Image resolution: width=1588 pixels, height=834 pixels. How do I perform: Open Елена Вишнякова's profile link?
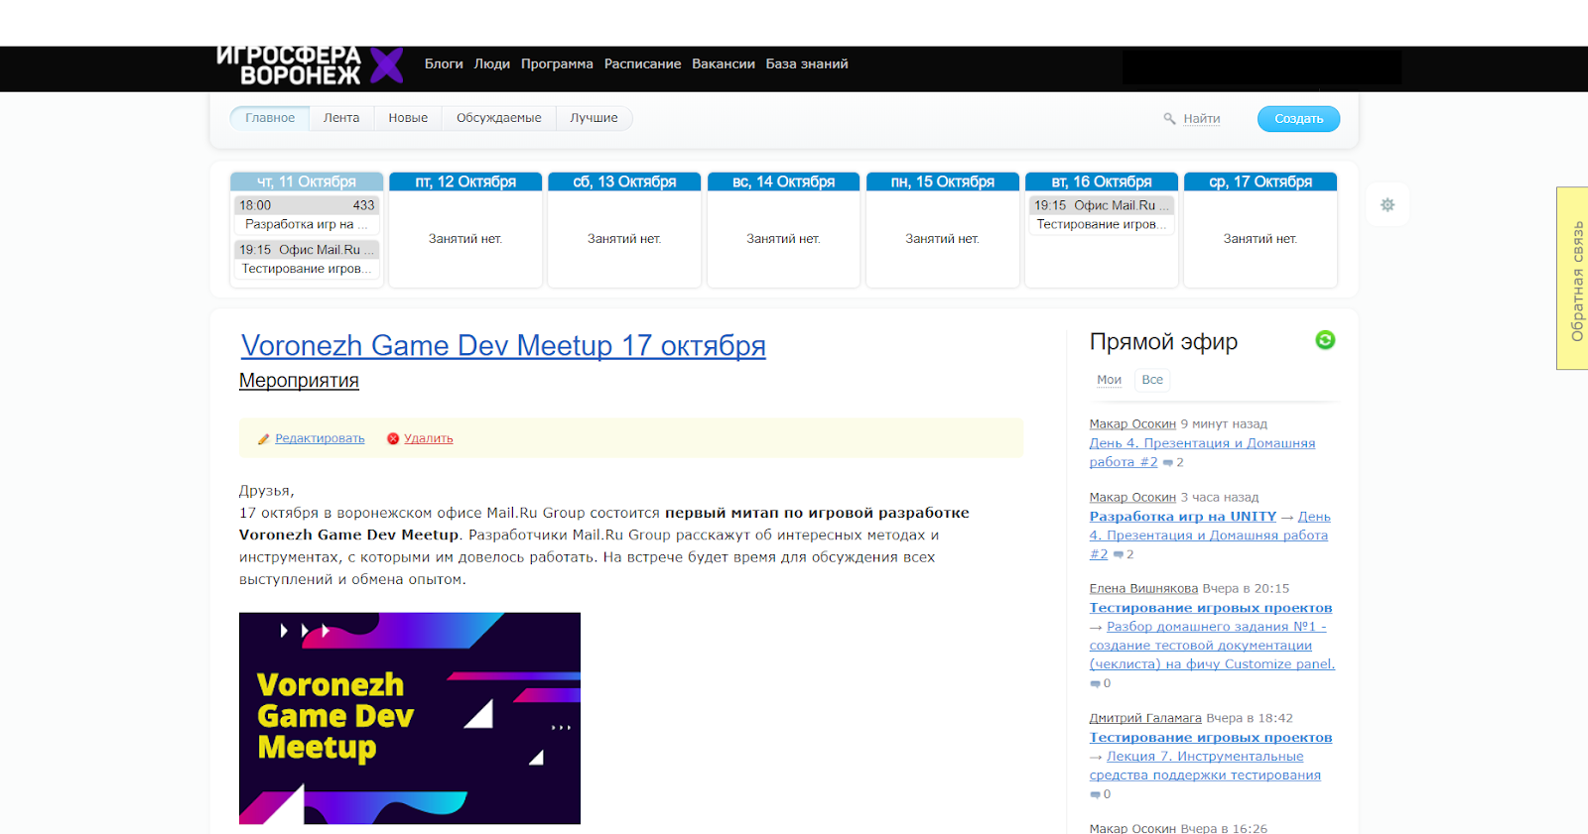pos(1143,589)
